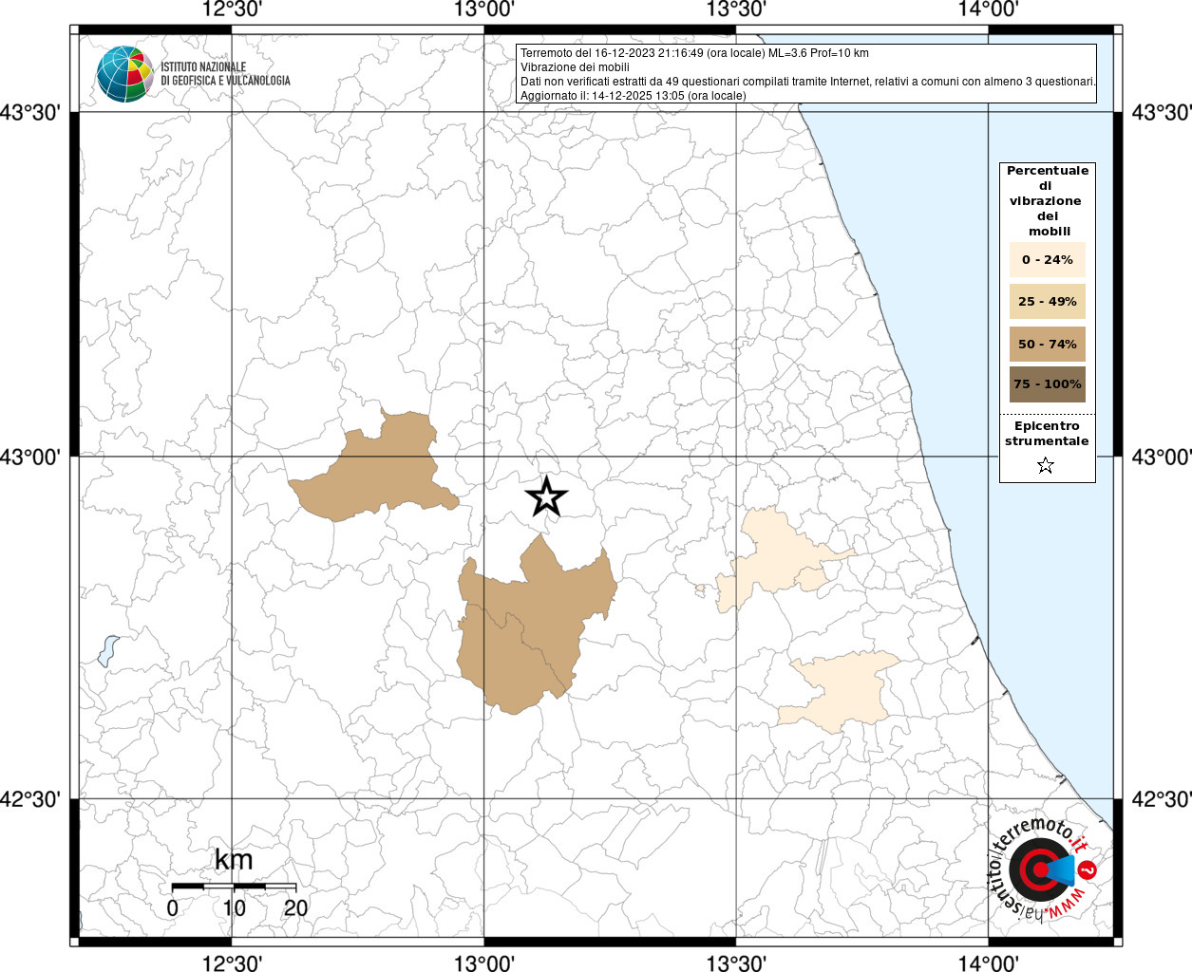1192x972 pixels.
Task: Click the top axis label 14°00'
Action: pos(988,9)
